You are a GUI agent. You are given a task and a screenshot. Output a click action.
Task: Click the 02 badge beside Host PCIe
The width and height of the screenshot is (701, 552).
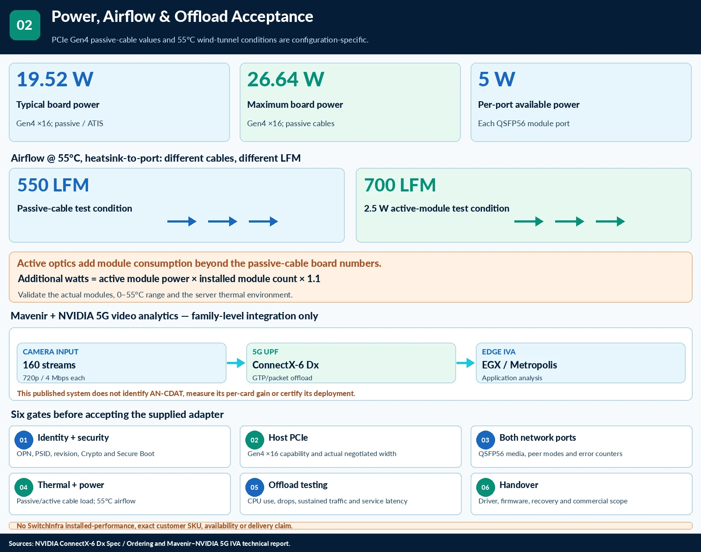point(255,440)
